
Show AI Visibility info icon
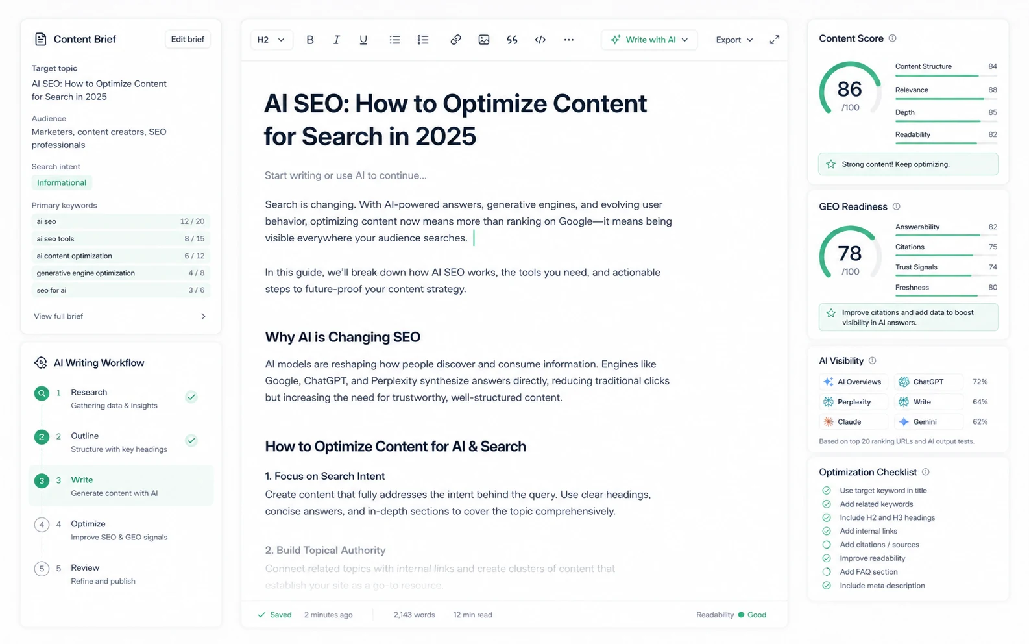872,360
